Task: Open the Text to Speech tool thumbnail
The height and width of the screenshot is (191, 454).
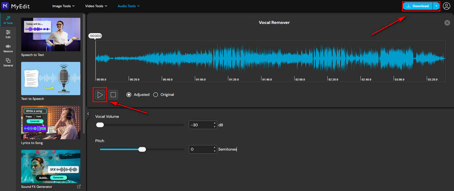Action: (x=51, y=78)
